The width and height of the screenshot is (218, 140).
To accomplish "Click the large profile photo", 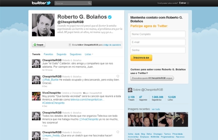I will pos(43,25).
